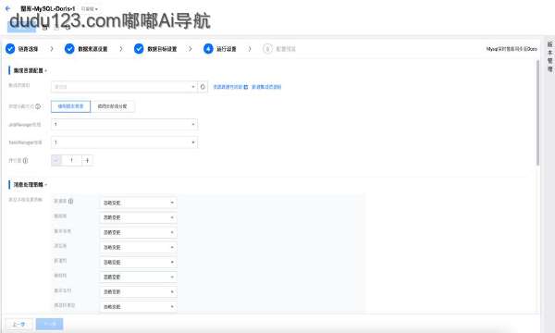Go to the 运行设置 step
Viewport: 555px width, 333px height.
227,49
